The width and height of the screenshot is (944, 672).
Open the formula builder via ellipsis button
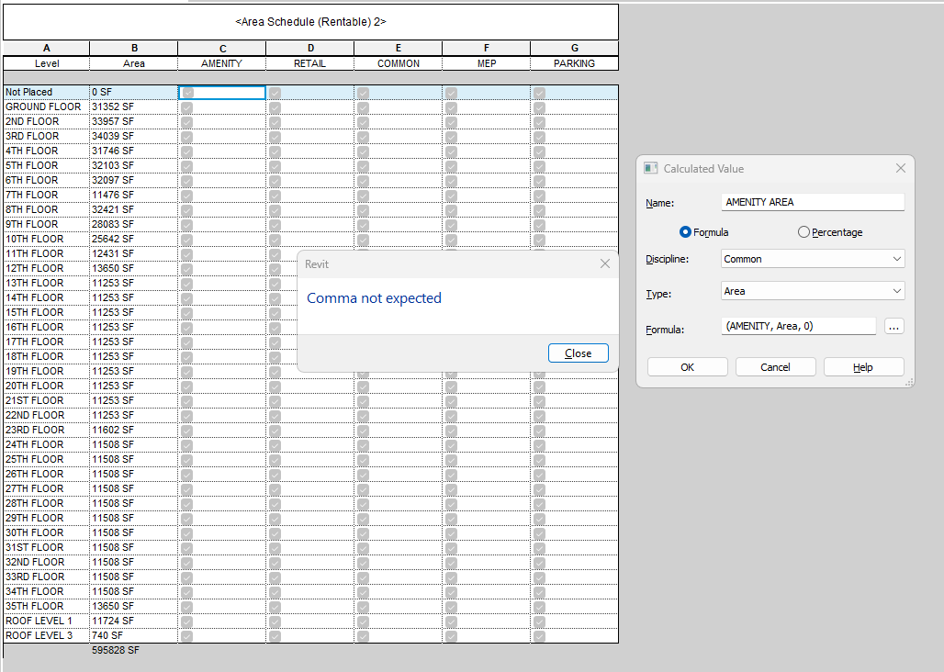(x=893, y=326)
